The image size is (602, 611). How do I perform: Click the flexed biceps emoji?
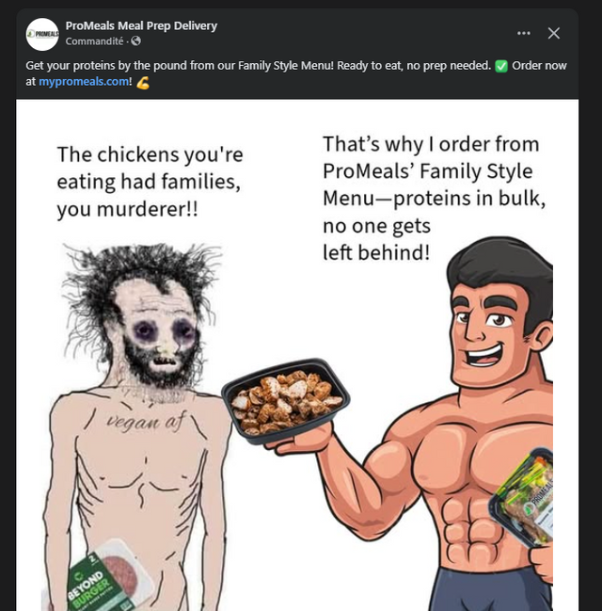[143, 82]
